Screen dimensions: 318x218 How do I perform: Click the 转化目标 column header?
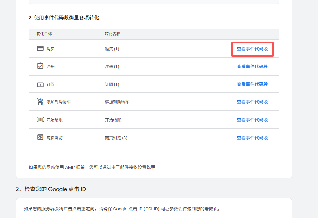coord(44,34)
